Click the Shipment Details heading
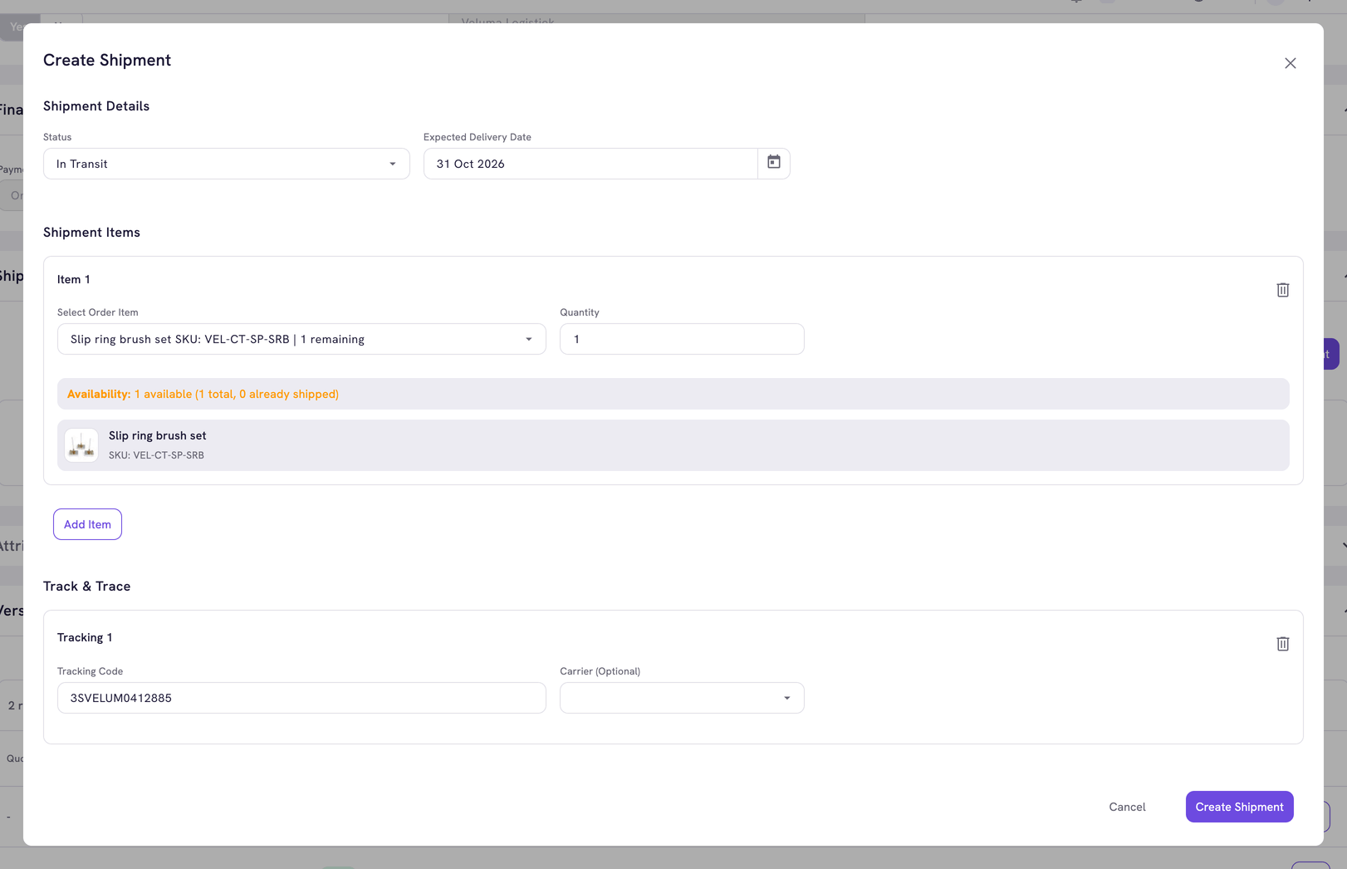The height and width of the screenshot is (869, 1347). click(x=96, y=106)
